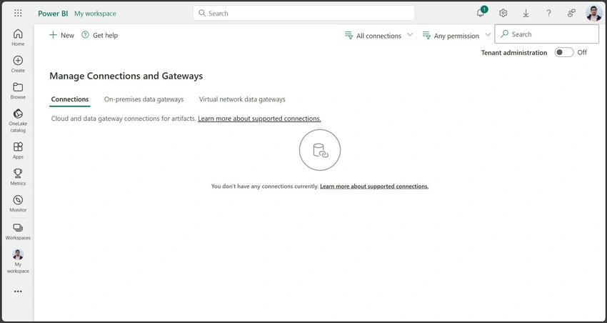Click the Power BI brand title

pyautogui.click(x=53, y=13)
